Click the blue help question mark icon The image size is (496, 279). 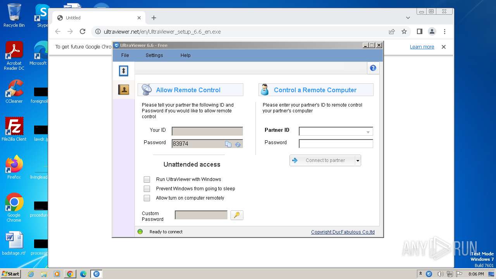[373, 68]
